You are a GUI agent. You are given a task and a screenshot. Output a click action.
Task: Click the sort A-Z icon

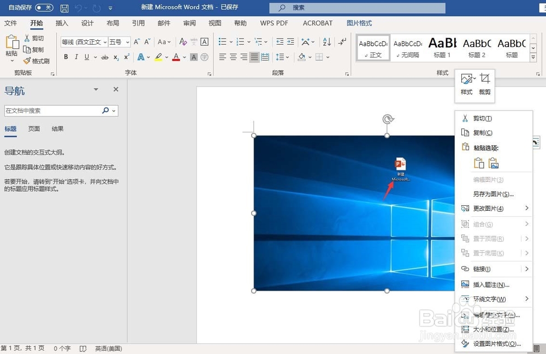(327, 42)
